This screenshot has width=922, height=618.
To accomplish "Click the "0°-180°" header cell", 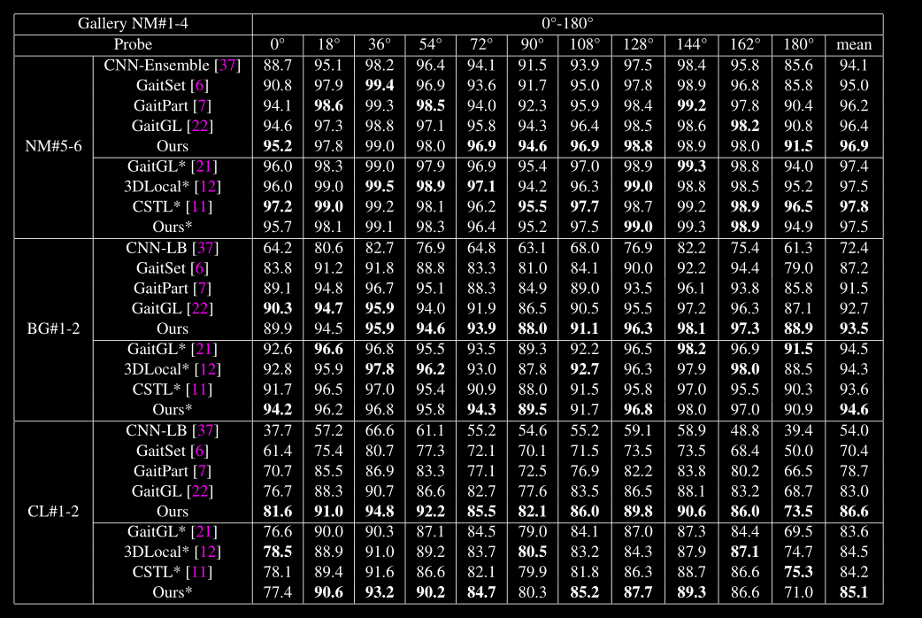I will [567, 24].
